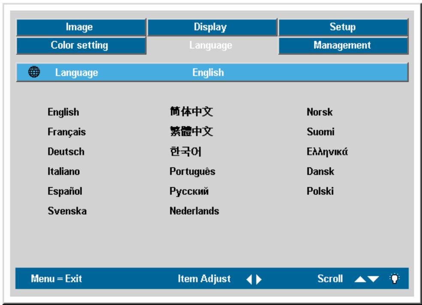The image size is (422, 305).
Task: Select Simplified Chinese 简体中文 option
Action: [191, 111]
